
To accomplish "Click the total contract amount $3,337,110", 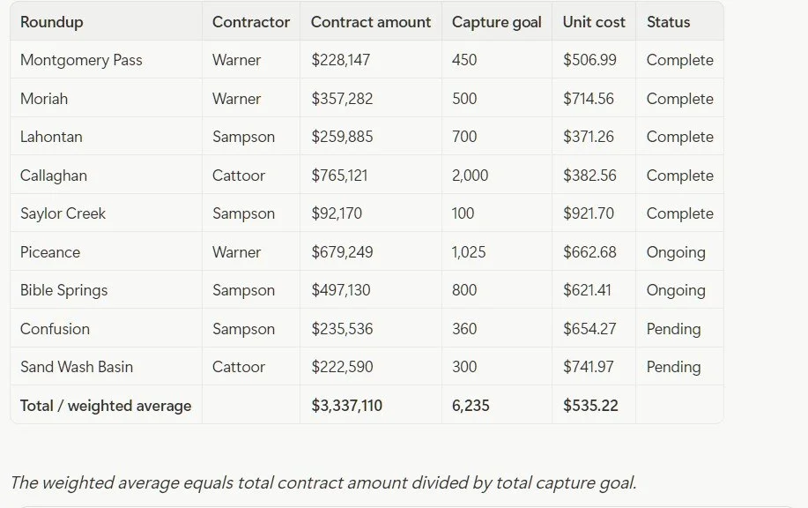I will tap(346, 406).
